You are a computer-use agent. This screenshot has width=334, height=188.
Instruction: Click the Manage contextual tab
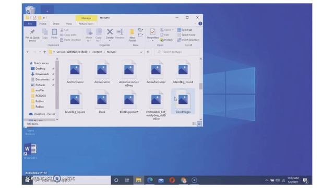86,18
